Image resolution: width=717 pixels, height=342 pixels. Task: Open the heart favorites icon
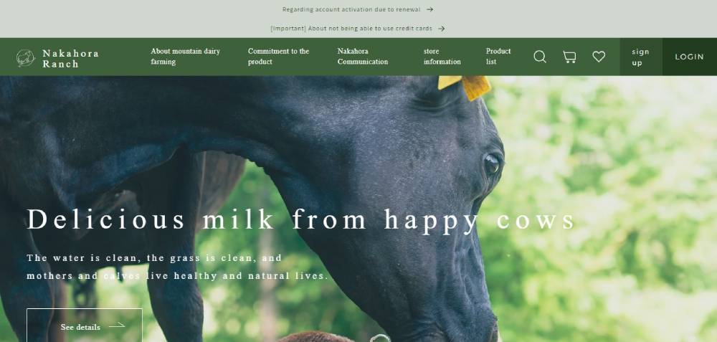click(x=599, y=57)
